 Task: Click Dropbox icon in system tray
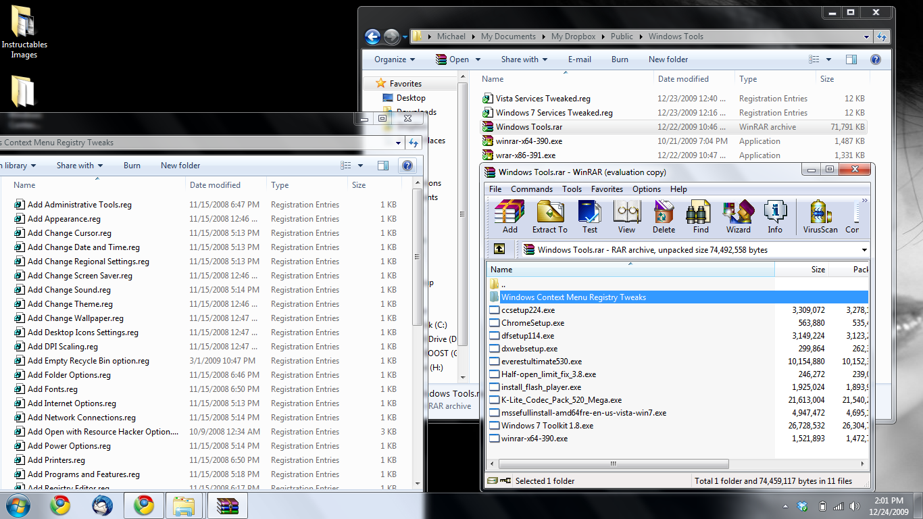[803, 506]
